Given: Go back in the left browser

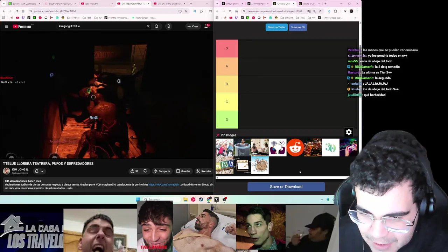Looking at the screenshot, I should tap(4, 11).
